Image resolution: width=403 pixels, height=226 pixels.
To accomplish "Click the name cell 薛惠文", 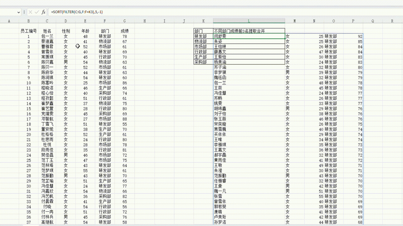I will (x=249, y=52).
